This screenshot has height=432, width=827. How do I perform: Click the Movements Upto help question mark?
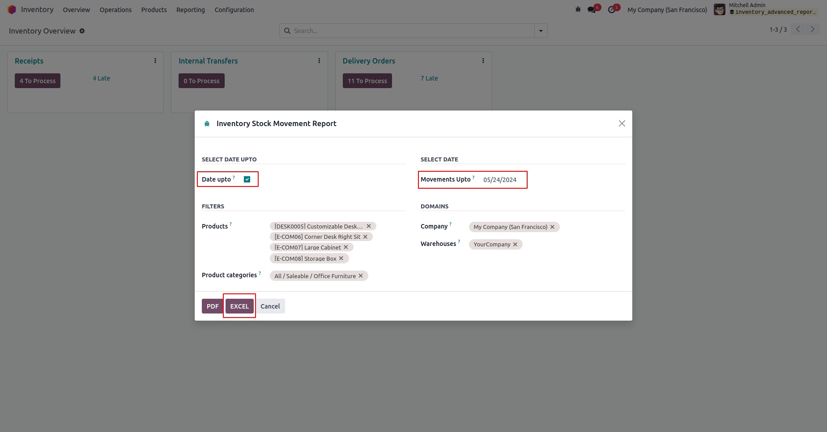(473, 178)
